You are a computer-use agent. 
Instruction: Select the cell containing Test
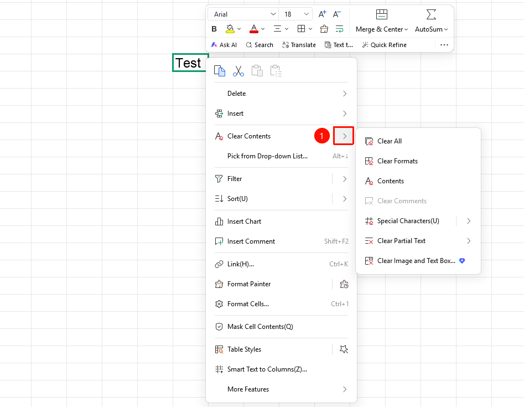point(190,63)
